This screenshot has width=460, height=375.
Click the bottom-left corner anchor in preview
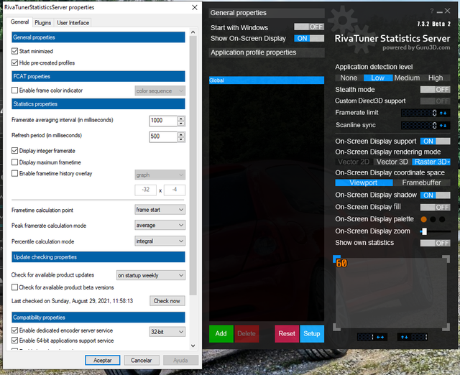[337, 327]
